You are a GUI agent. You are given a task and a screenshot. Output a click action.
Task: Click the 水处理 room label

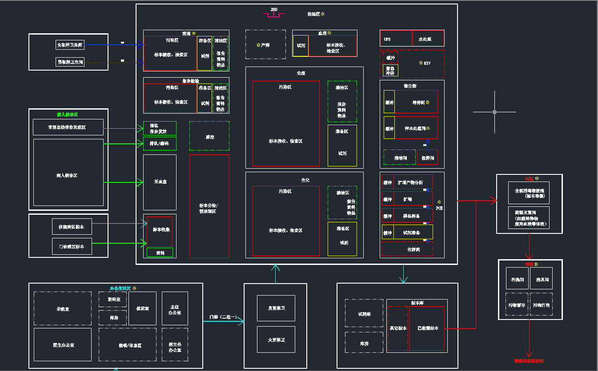click(x=425, y=39)
